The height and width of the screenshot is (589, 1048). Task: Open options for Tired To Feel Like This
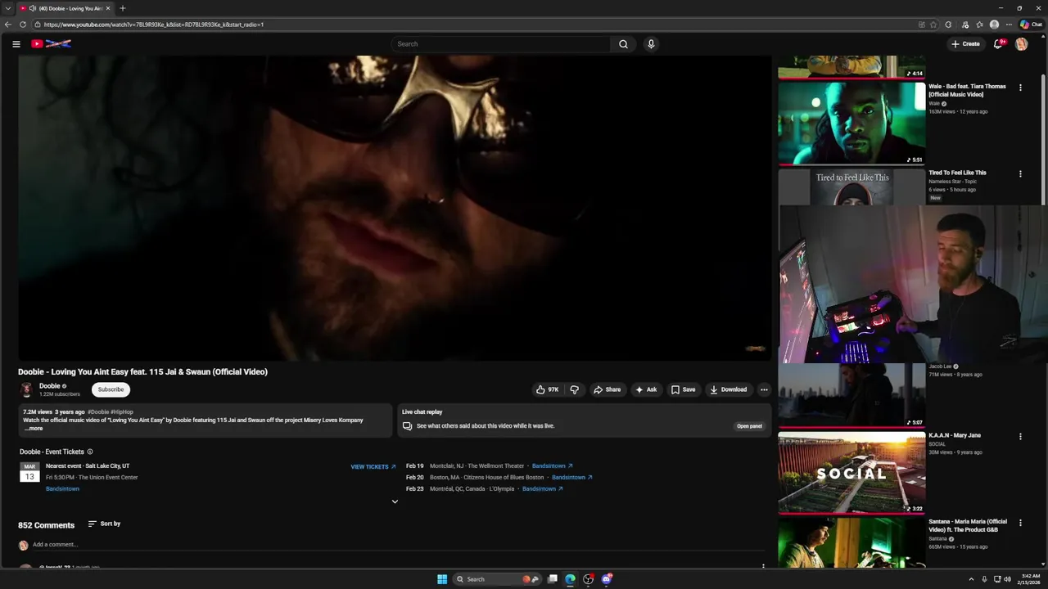pos(1020,173)
